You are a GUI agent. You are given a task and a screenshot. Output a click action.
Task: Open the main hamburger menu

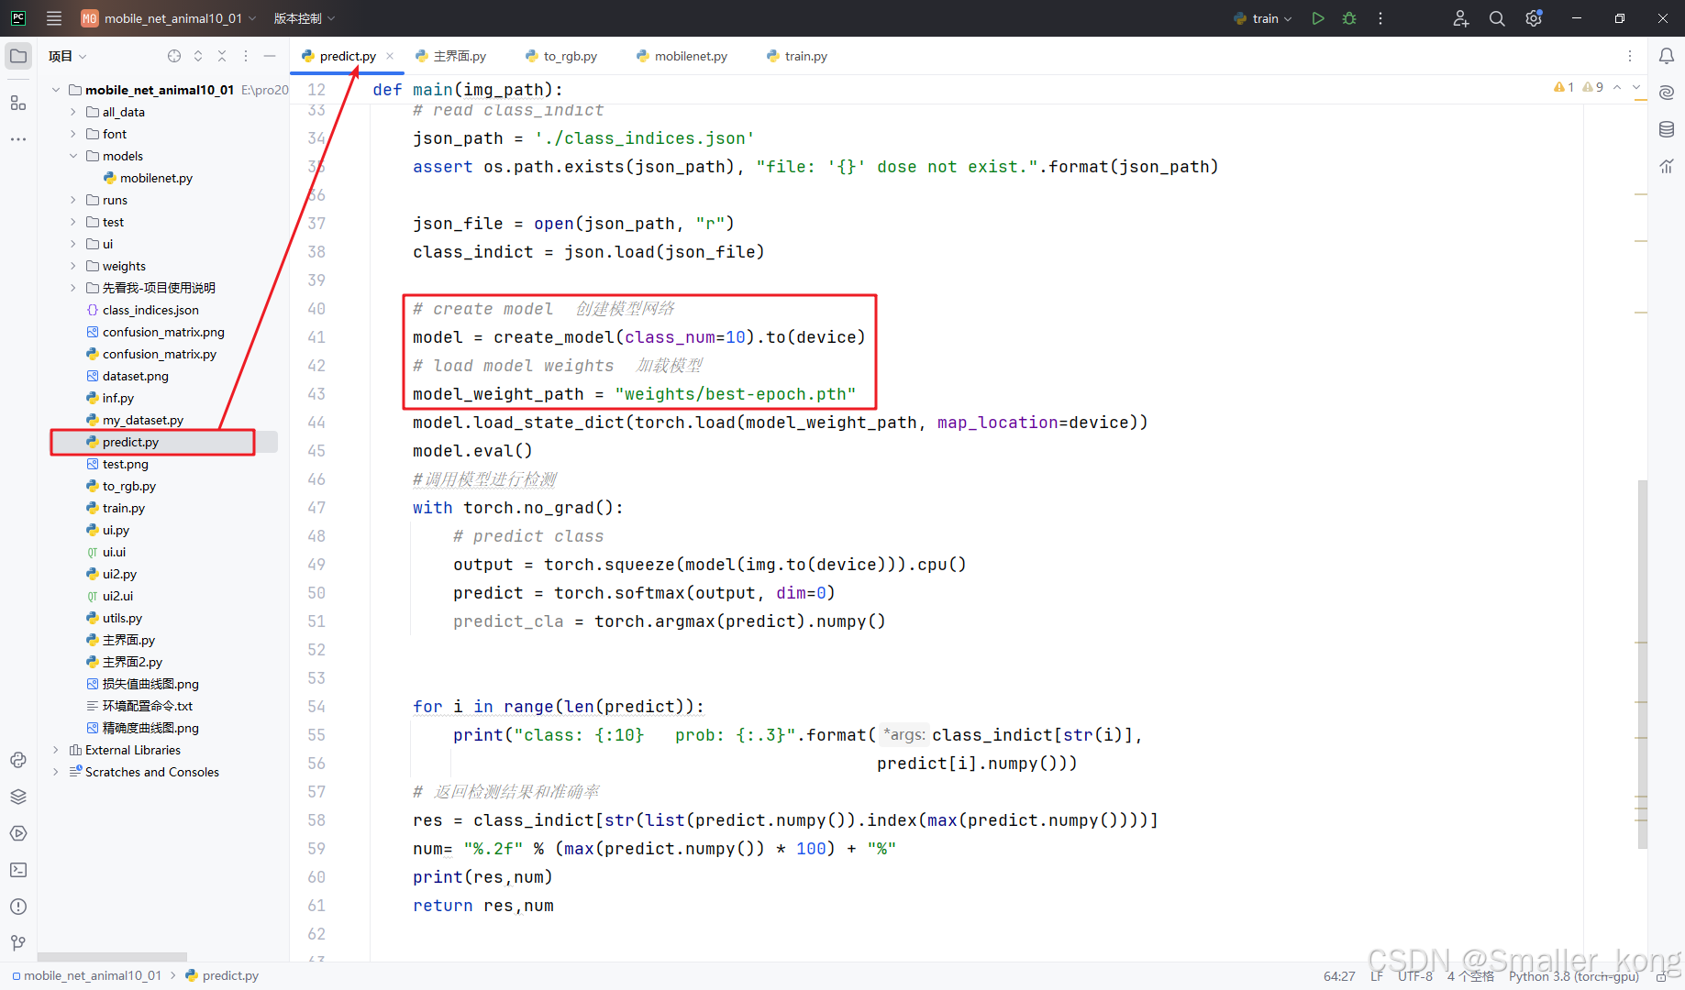tap(54, 18)
